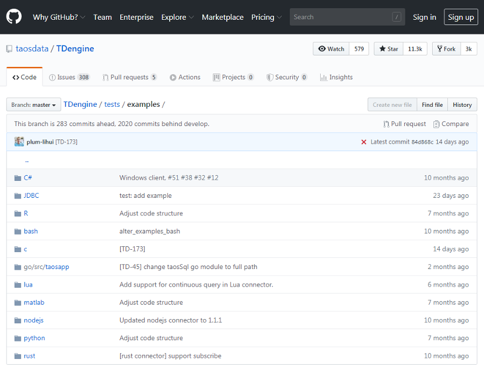Click the folder icon for nodejs row

pyautogui.click(x=17, y=320)
